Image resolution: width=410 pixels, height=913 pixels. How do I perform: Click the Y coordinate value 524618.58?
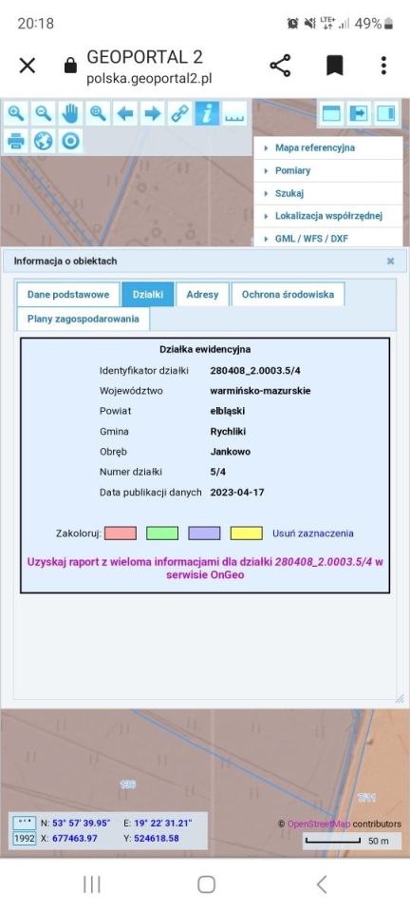coord(157,839)
